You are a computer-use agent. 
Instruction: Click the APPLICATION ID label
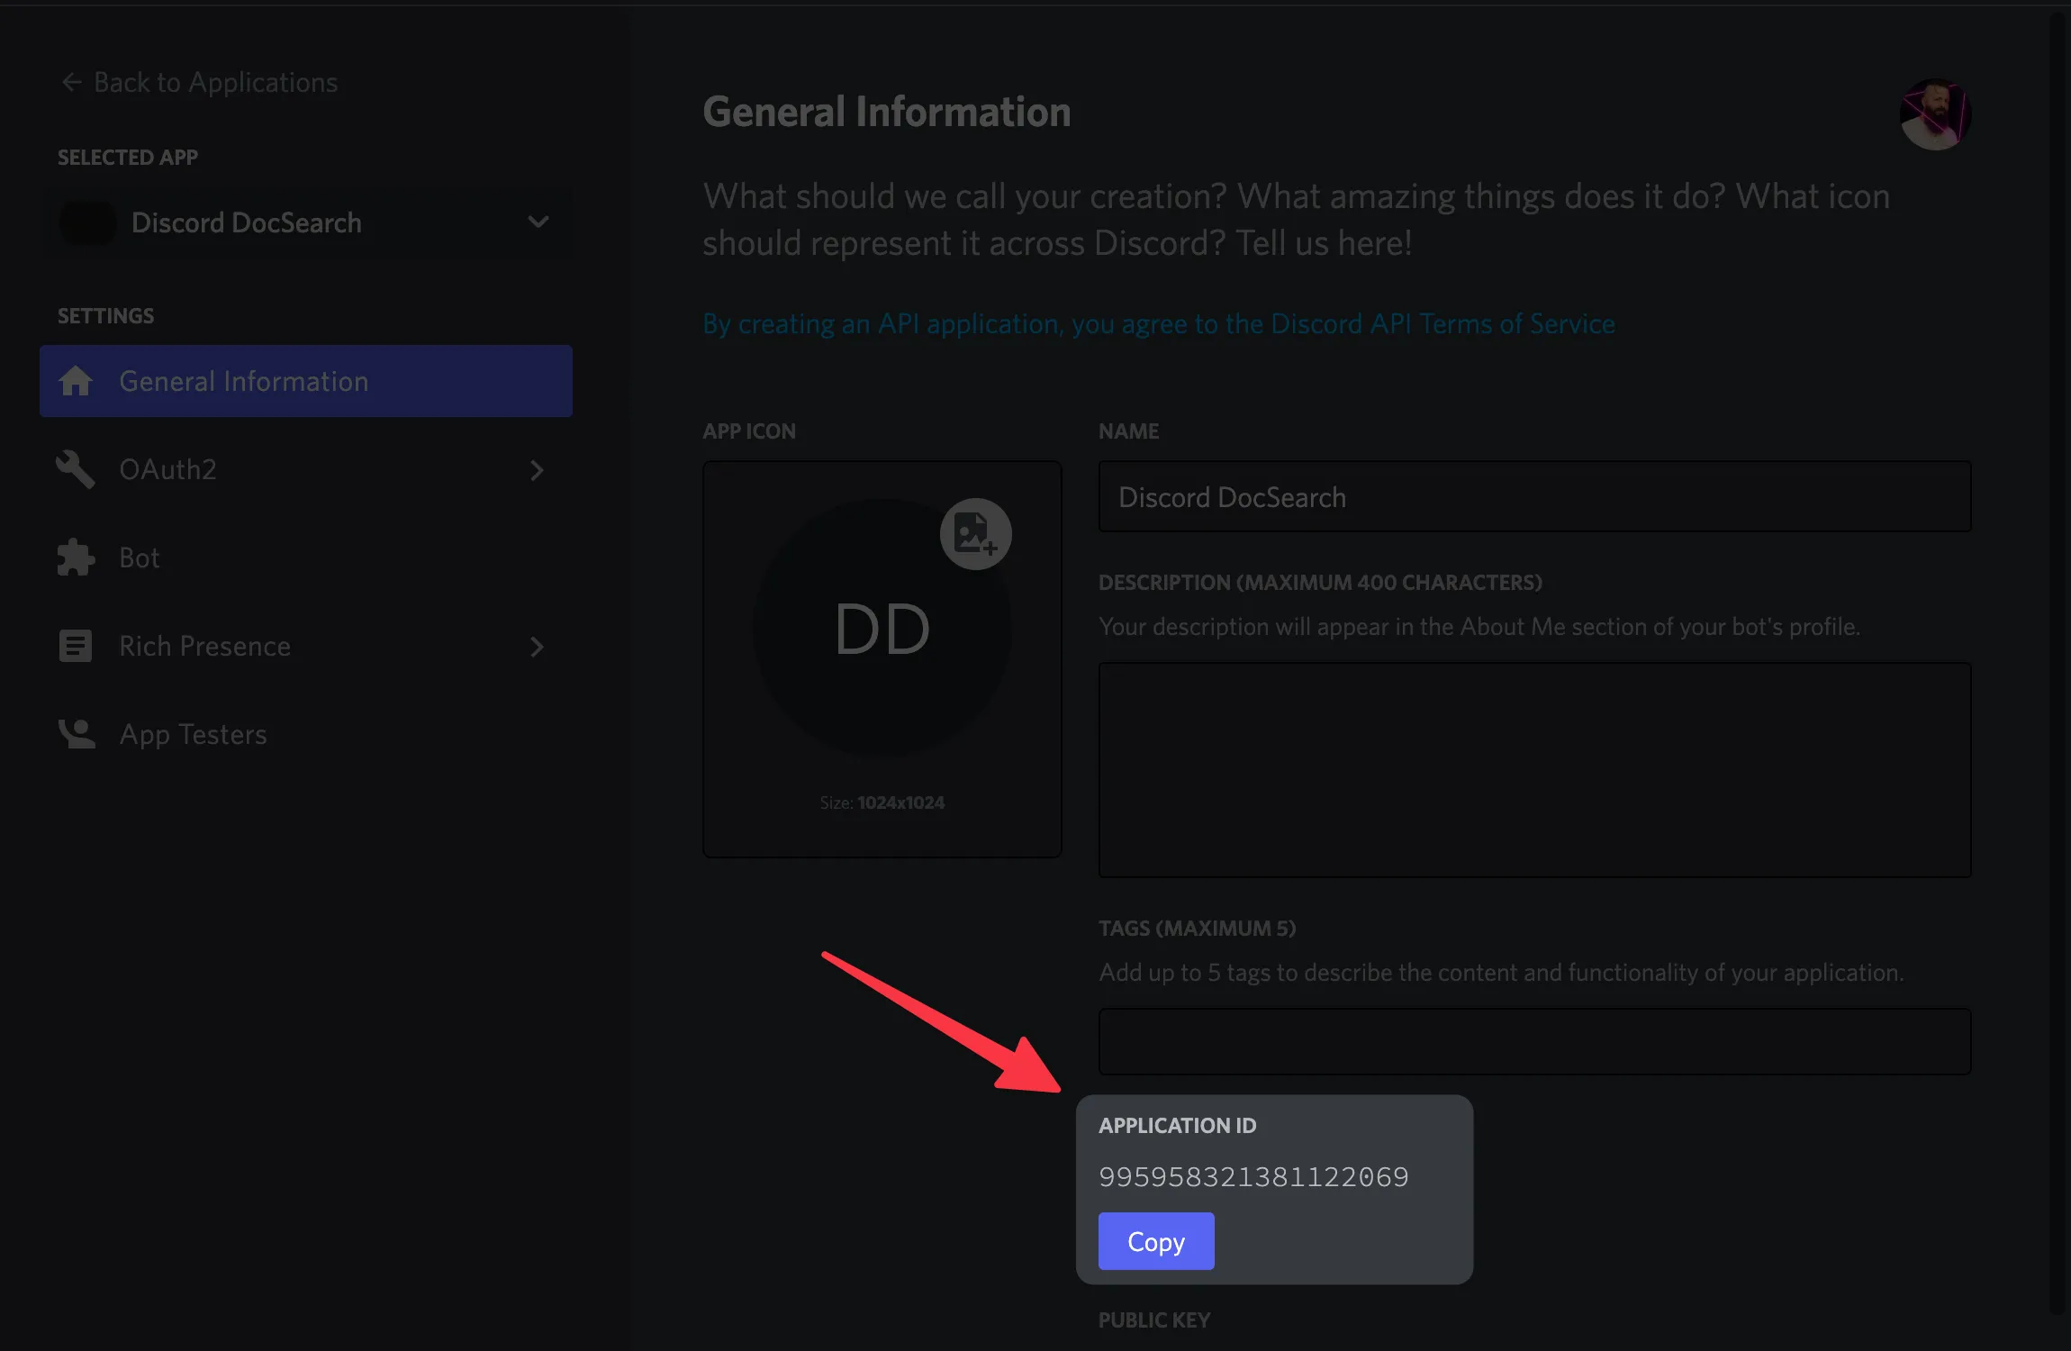1177,1126
